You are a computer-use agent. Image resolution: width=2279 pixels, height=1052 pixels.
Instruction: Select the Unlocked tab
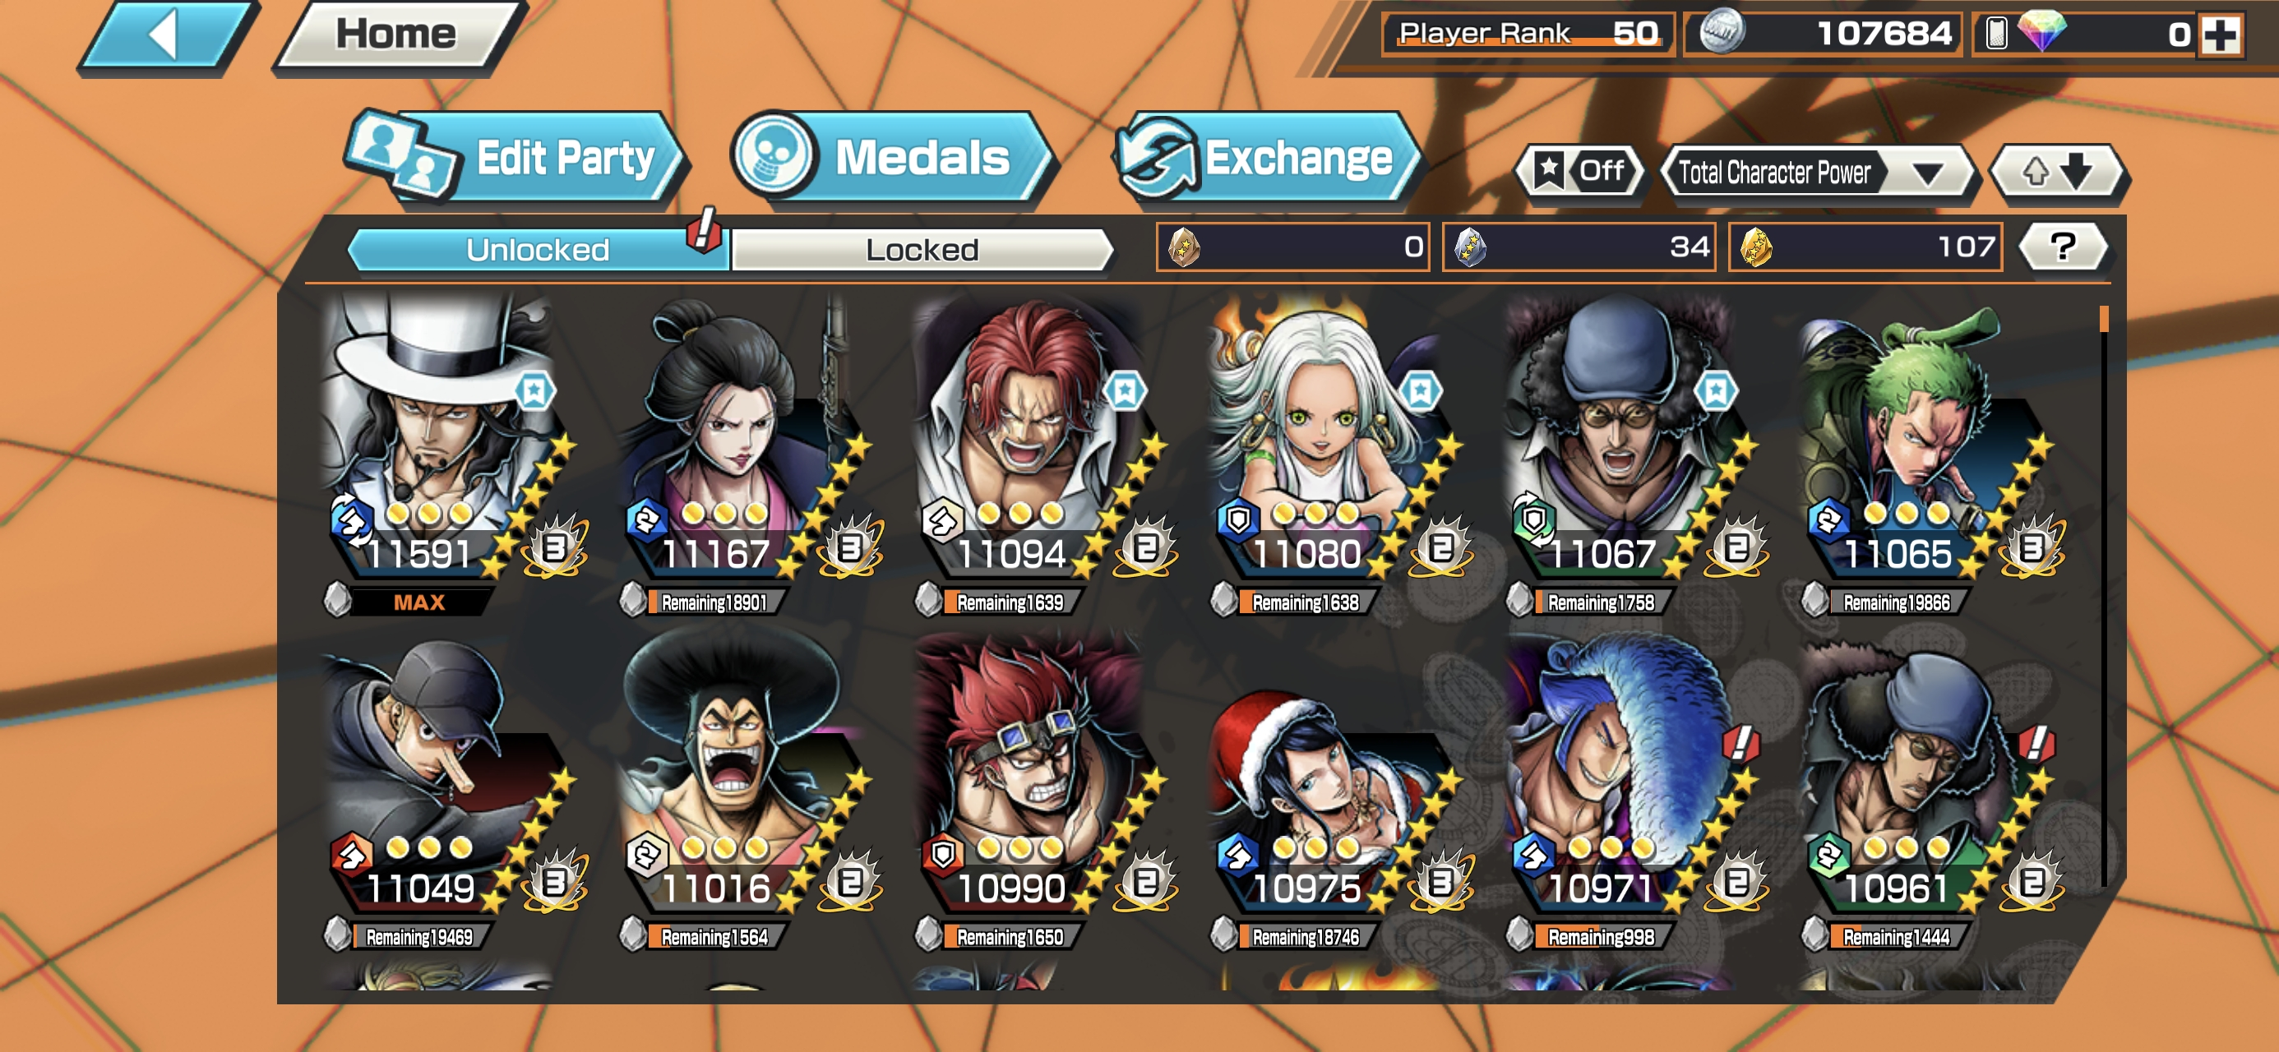click(x=538, y=250)
